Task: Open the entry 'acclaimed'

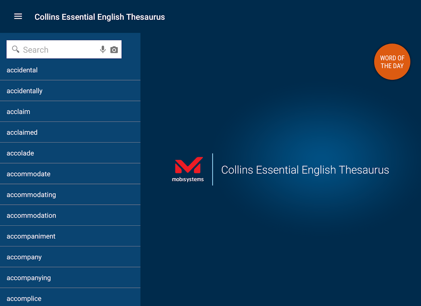Action: pos(70,132)
